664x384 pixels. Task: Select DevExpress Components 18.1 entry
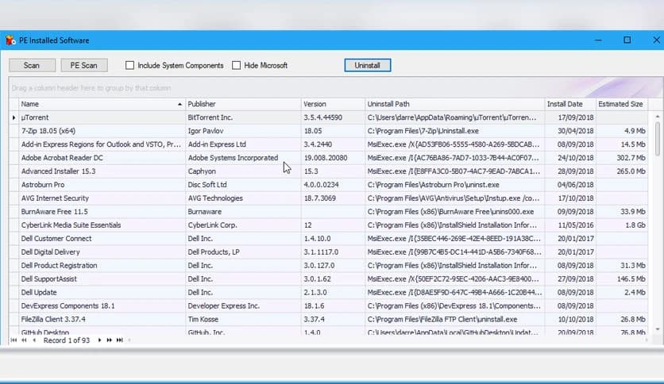tap(68, 305)
